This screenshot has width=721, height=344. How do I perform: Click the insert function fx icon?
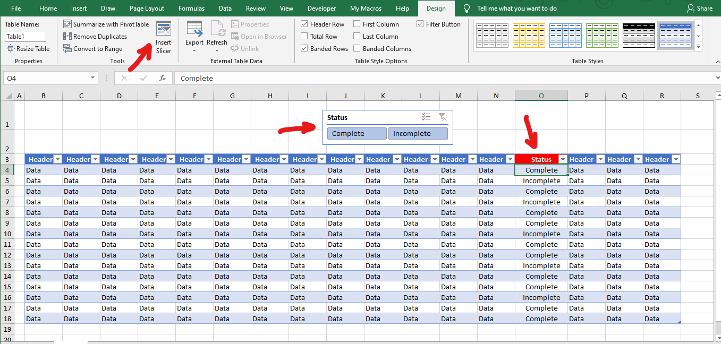click(x=163, y=78)
